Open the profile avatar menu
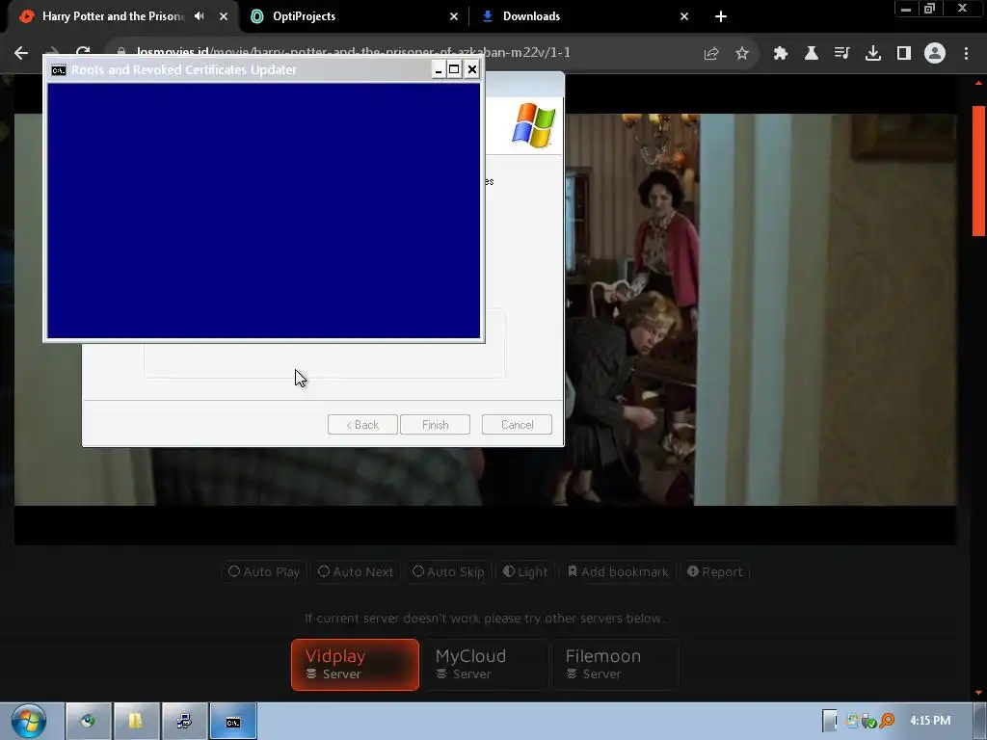Screen dimensions: 987x740 (x=935, y=54)
